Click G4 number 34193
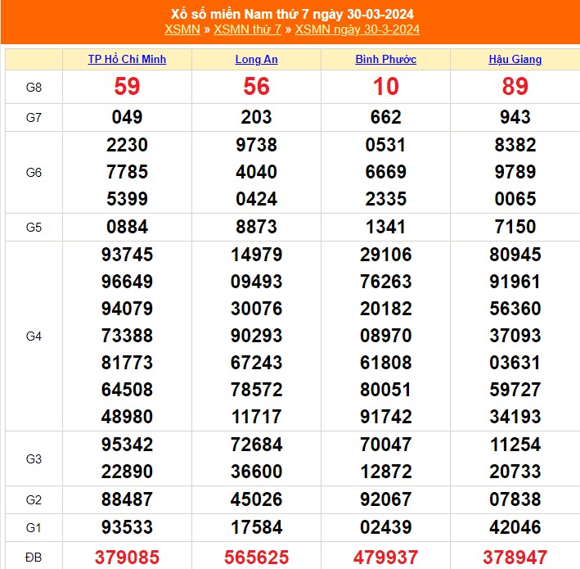Image resolution: width=580 pixels, height=569 pixels. 515,417
